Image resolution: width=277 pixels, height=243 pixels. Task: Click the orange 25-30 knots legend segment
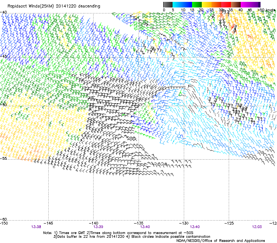pos(216,4)
